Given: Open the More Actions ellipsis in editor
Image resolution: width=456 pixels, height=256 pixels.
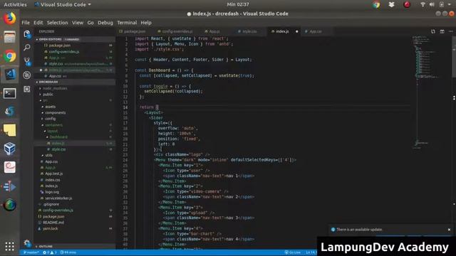Looking at the screenshot, I should [451, 31].
